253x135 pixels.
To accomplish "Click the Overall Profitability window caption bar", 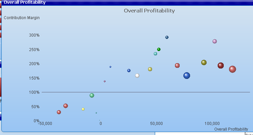I will (x=127, y=2).
